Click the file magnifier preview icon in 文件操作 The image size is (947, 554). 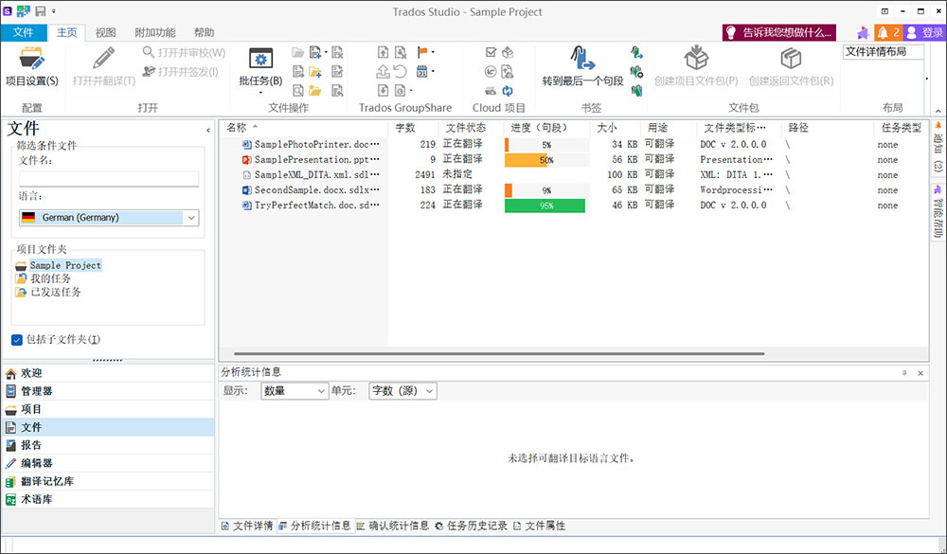[297, 91]
